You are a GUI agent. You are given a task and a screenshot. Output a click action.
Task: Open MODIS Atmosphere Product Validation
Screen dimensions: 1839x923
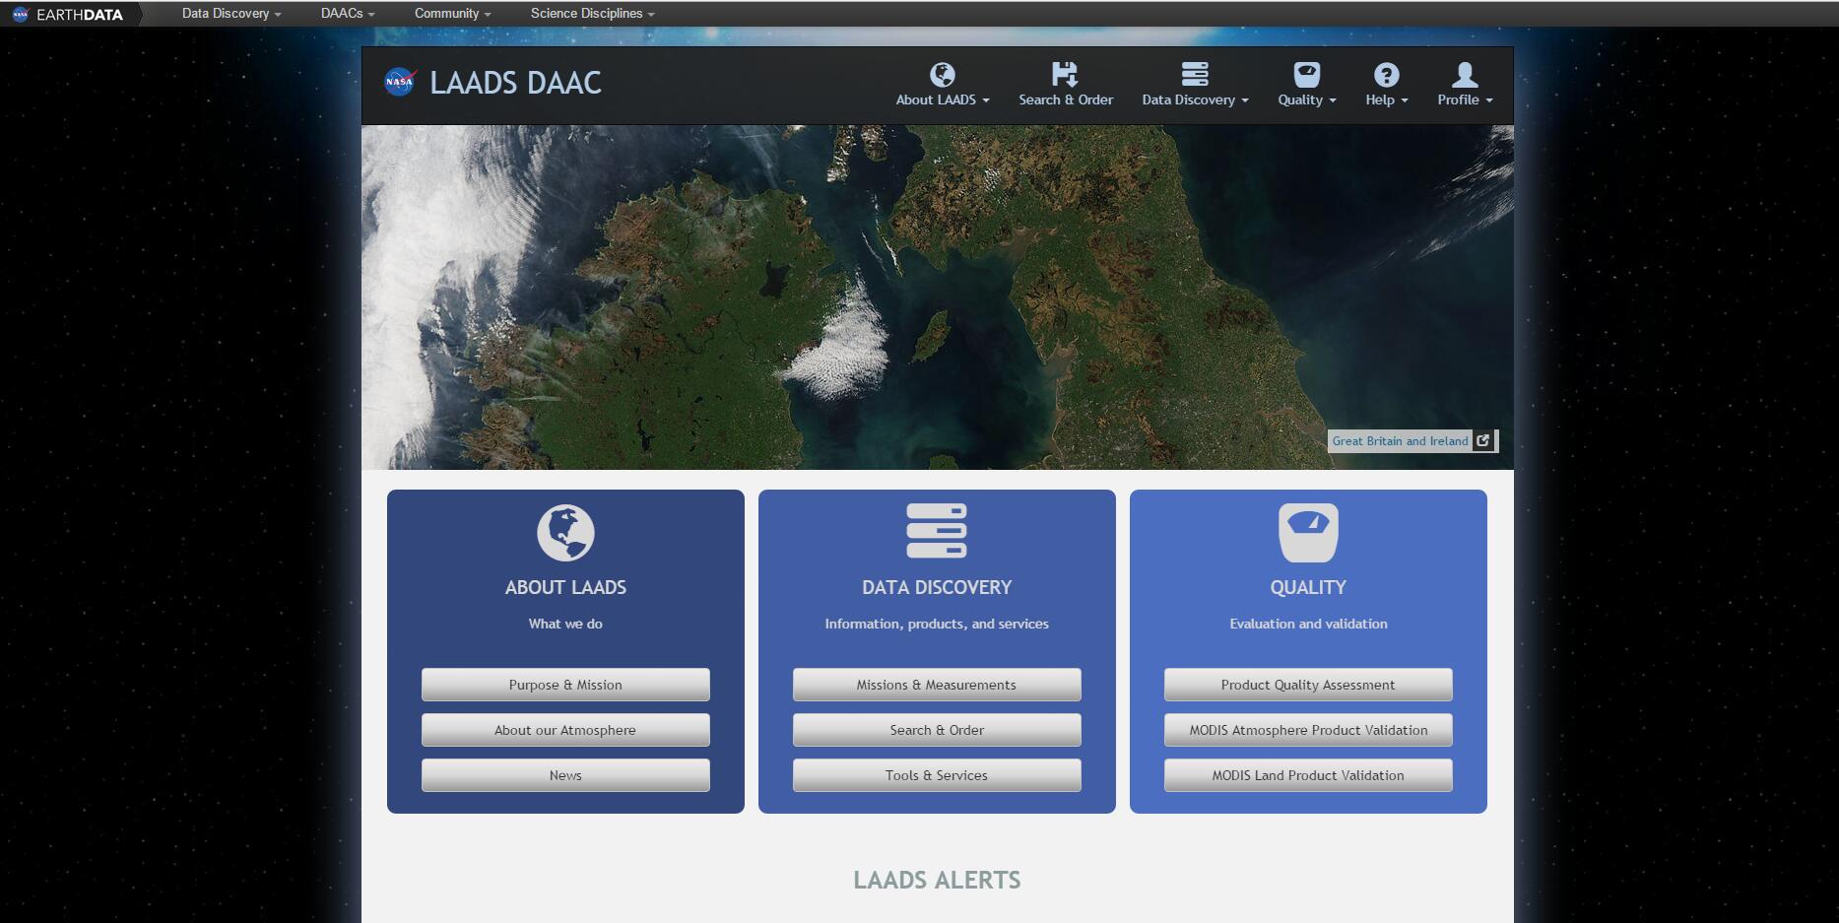pyautogui.click(x=1308, y=730)
